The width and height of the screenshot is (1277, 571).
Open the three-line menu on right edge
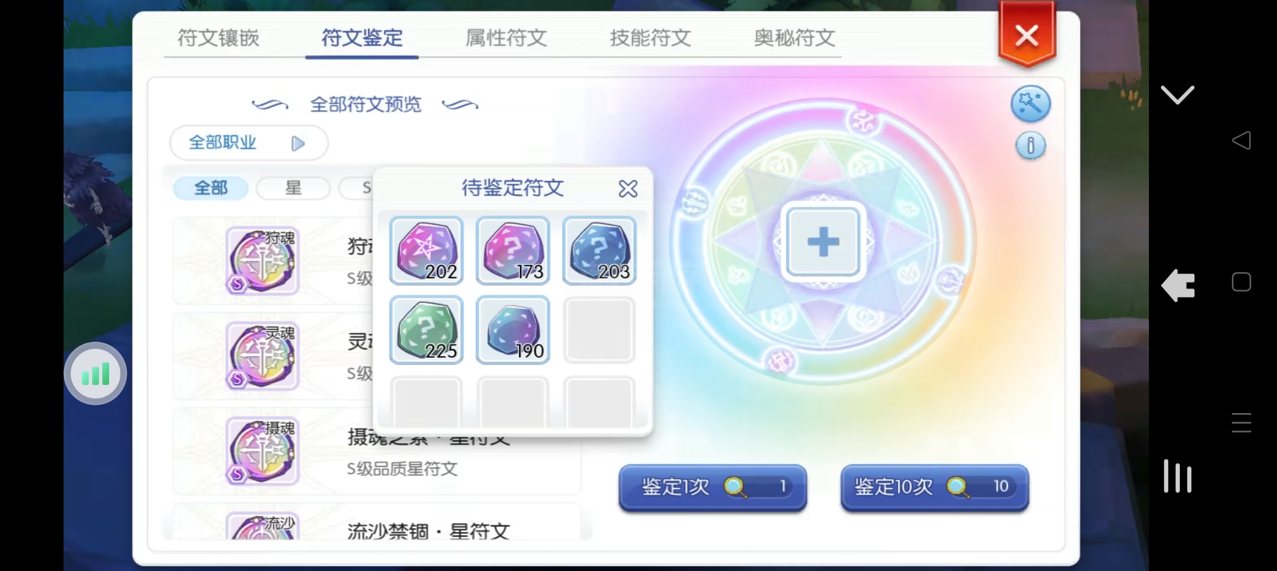[1241, 423]
